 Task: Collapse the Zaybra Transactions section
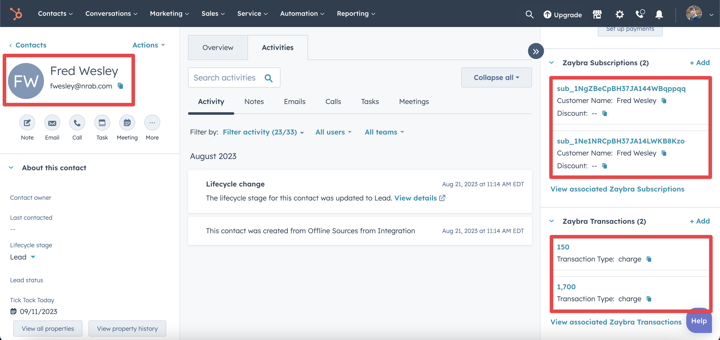[551, 221]
